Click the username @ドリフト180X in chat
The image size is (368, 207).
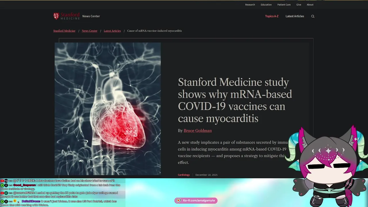pos(24,181)
